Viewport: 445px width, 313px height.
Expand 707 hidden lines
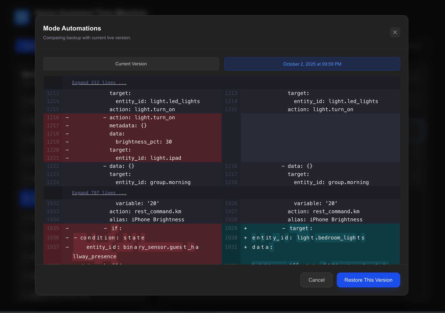pyautogui.click(x=99, y=193)
